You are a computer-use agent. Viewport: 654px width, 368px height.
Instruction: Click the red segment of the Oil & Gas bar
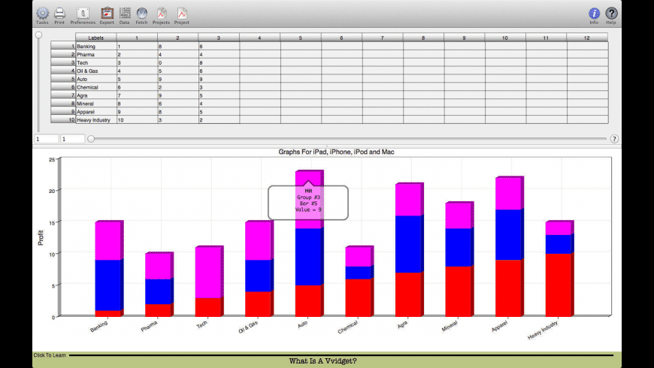[x=258, y=304]
